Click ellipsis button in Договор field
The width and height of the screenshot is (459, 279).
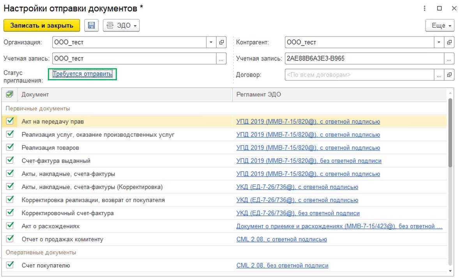click(439, 75)
